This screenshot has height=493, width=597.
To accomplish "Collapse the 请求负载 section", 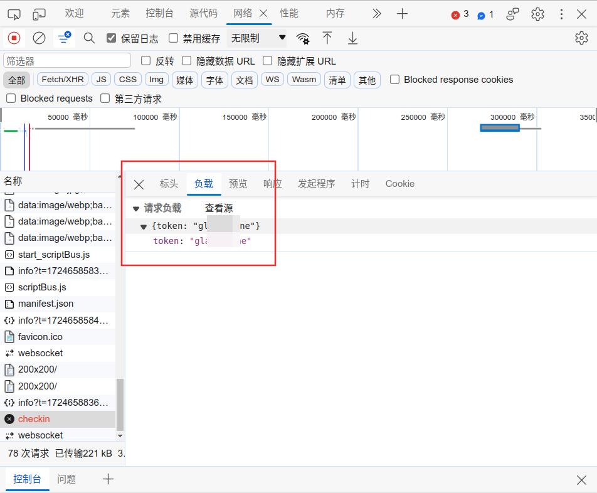I will [x=136, y=208].
